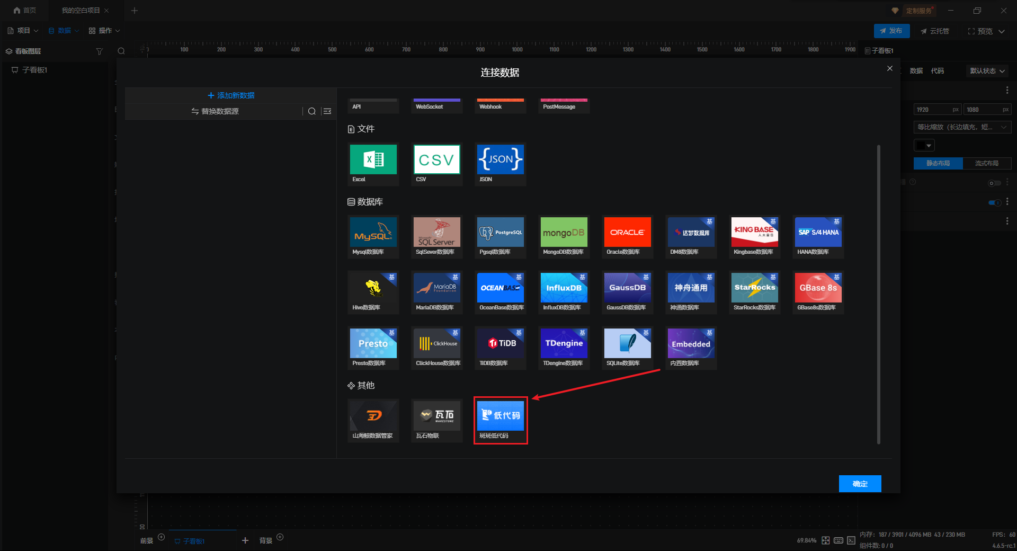Choose the Excel file data source
This screenshot has height=551, width=1017.
[373, 160]
